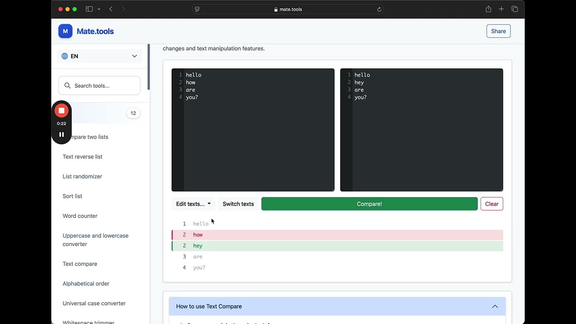Click the globe language icon
Image resolution: width=576 pixels, height=324 pixels.
pyautogui.click(x=65, y=56)
